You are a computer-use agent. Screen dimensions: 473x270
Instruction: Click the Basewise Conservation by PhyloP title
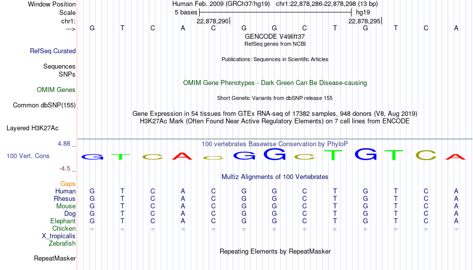(x=275, y=144)
